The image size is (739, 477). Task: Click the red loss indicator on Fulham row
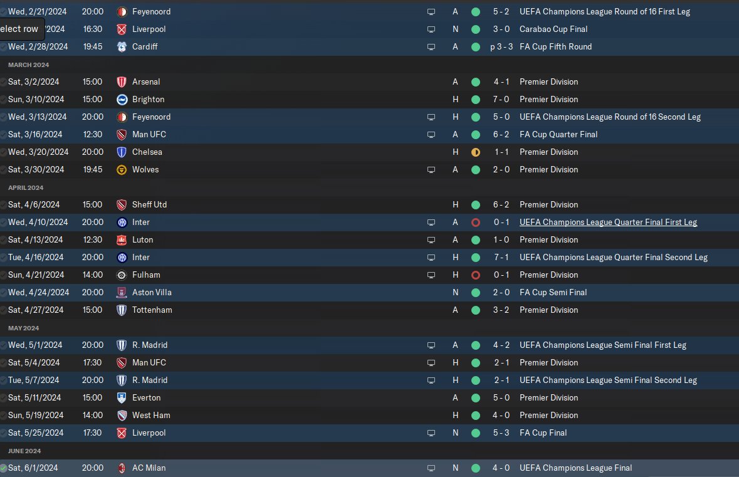point(475,275)
